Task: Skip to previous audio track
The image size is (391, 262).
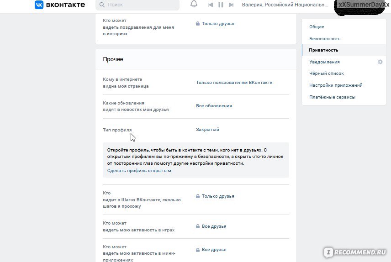Action: point(211,5)
